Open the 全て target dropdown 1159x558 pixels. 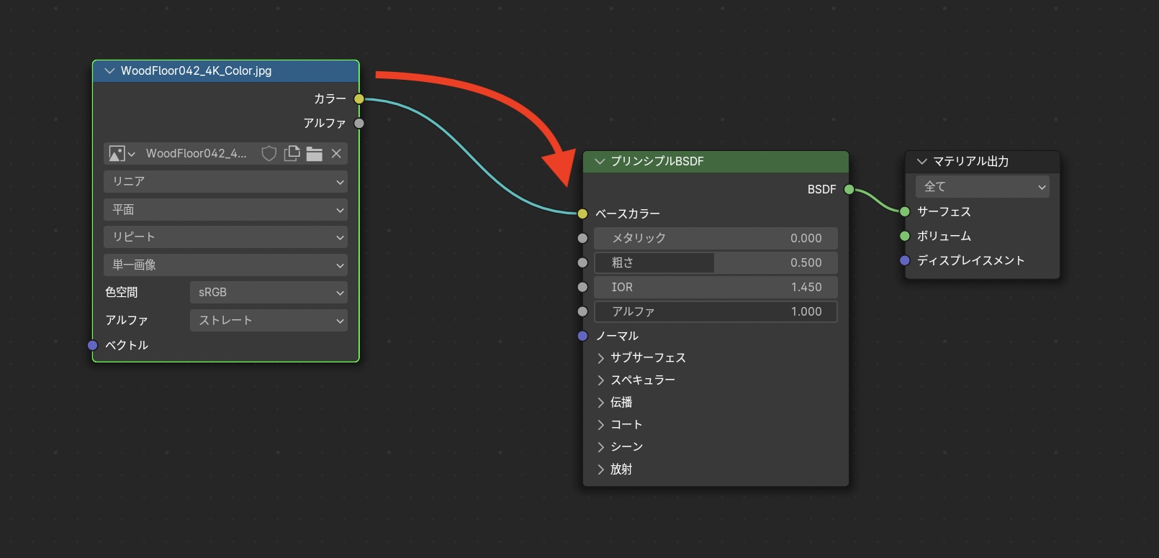pos(982,187)
